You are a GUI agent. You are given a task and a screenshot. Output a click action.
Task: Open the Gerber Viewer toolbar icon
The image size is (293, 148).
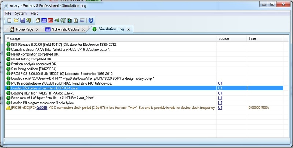point(63,20)
